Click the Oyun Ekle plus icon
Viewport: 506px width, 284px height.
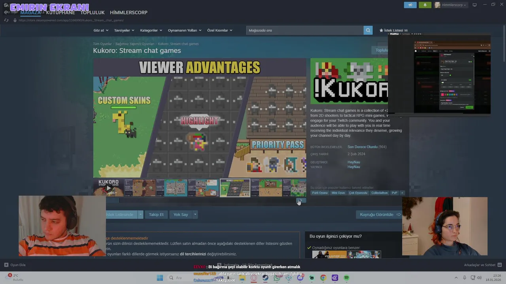click(x=6, y=265)
